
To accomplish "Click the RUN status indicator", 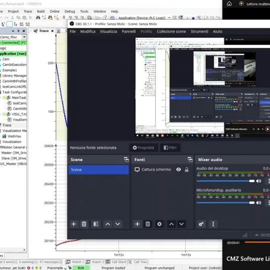I will click(x=81, y=268).
